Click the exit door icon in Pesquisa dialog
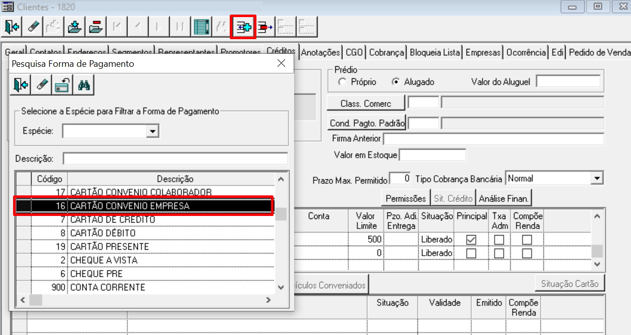The width and height of the screenshot is (631, 335). point(21,85)
